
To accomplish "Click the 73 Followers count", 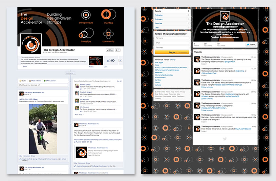I will tap(221, 45).
